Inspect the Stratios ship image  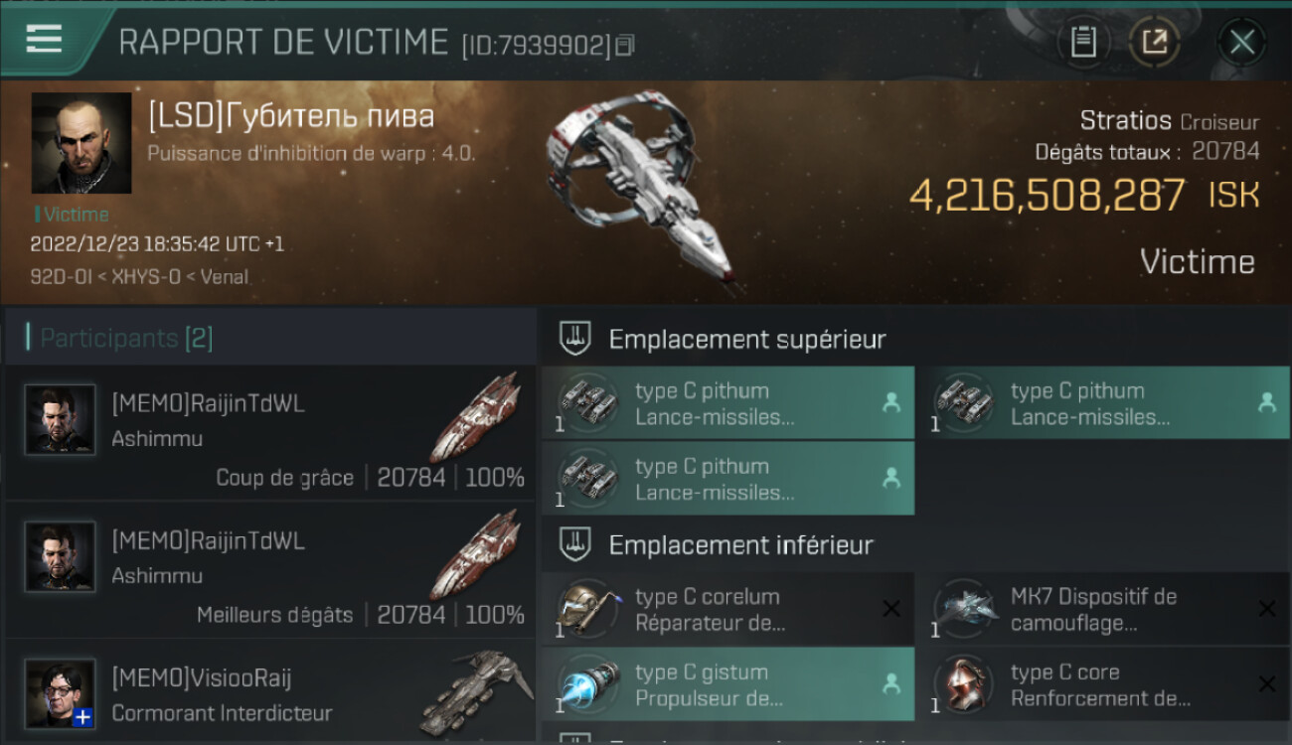pos(641,189)
